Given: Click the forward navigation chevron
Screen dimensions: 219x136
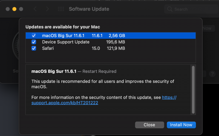Looking at the screenshot, I should [48, 9].
